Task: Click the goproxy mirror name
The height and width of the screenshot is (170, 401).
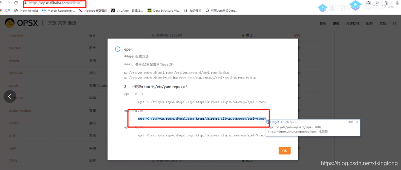Action: 15,48
